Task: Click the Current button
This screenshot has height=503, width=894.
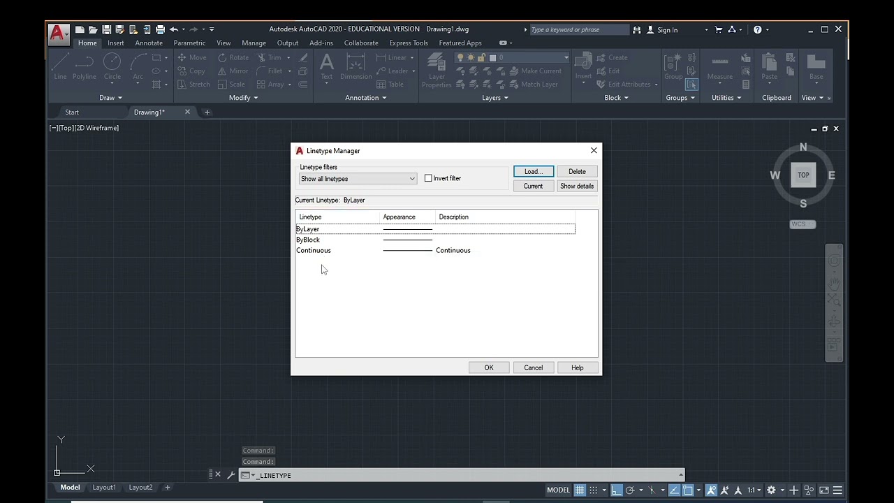Action: pos(533,186)
